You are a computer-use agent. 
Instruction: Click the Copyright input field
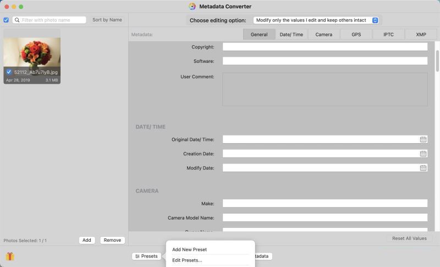[325, 47]
